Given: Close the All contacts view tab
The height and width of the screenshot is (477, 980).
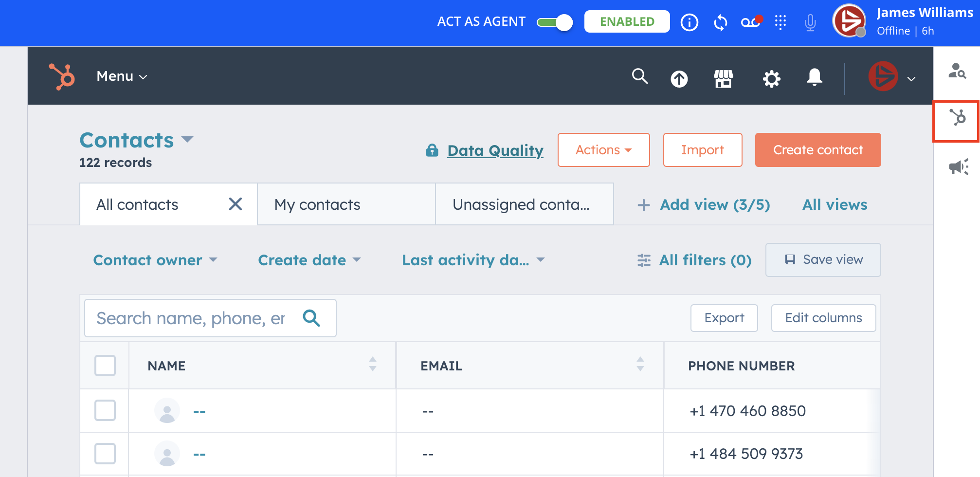Looking at the screenshot, I should point(236,204).
